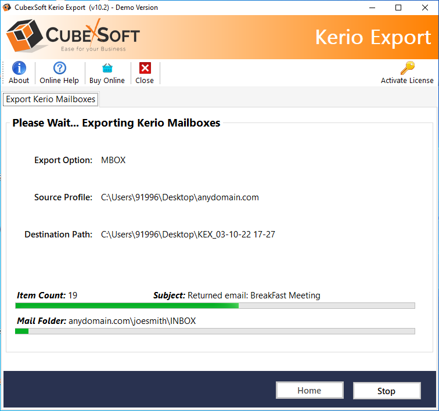Minimize the Kerio Export window
Viewport: 439px width, 411px height.
click(x=372, y=8)
